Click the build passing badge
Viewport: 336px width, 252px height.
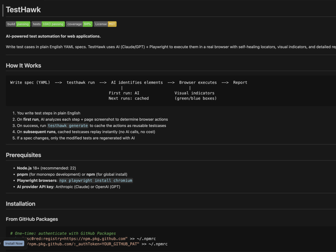click(x=18, y=24)
